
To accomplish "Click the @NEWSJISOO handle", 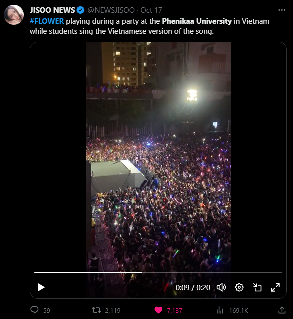I will (111, 10).
